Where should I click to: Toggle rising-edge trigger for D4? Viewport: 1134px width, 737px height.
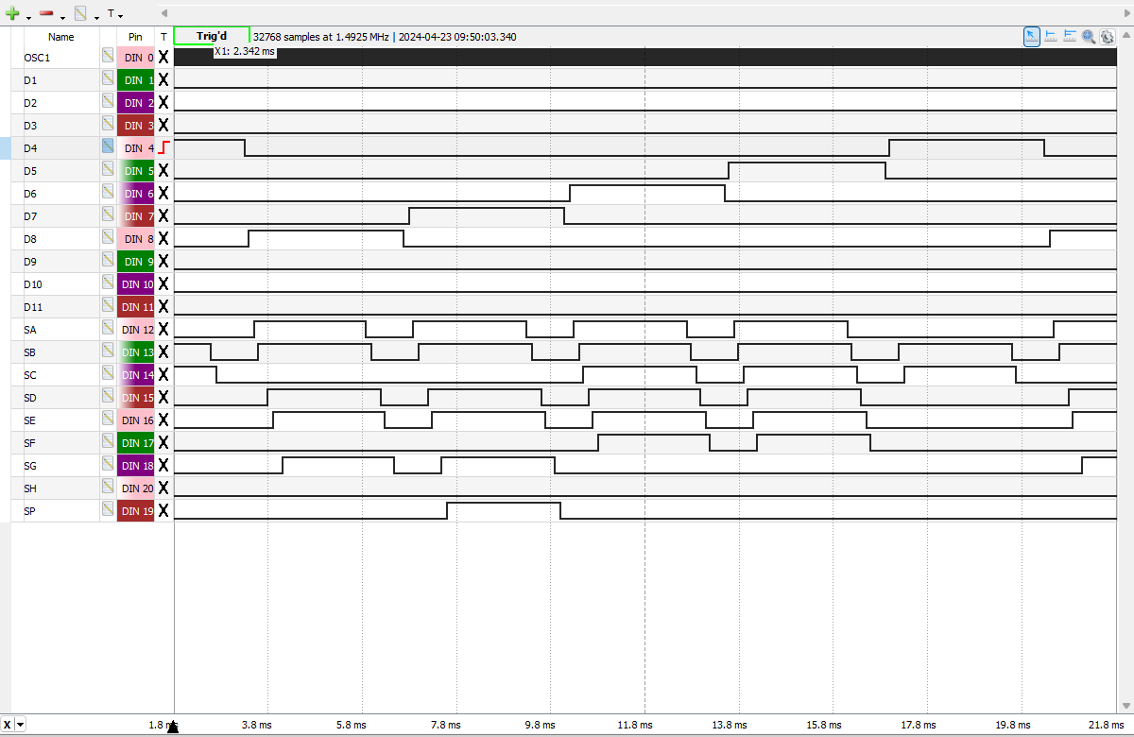click(163, 147)
